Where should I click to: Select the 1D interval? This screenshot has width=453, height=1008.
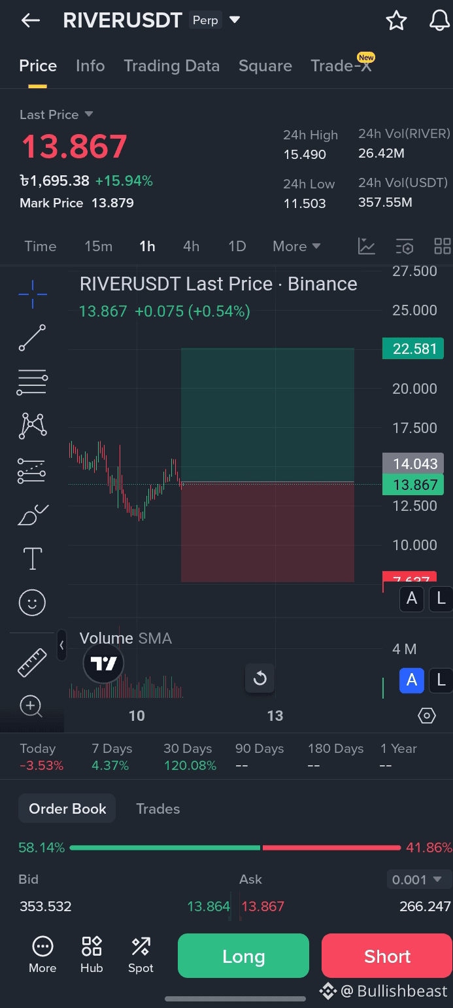tap(237, 246)
